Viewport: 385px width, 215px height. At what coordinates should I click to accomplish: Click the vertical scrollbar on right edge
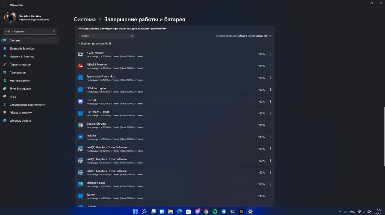pos(384,137)
